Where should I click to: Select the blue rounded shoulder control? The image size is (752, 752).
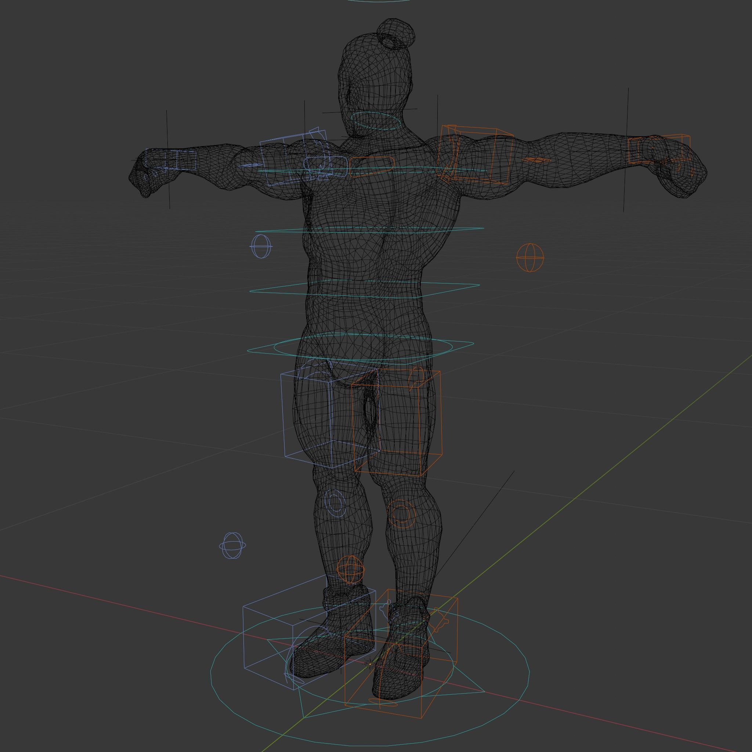325,167
